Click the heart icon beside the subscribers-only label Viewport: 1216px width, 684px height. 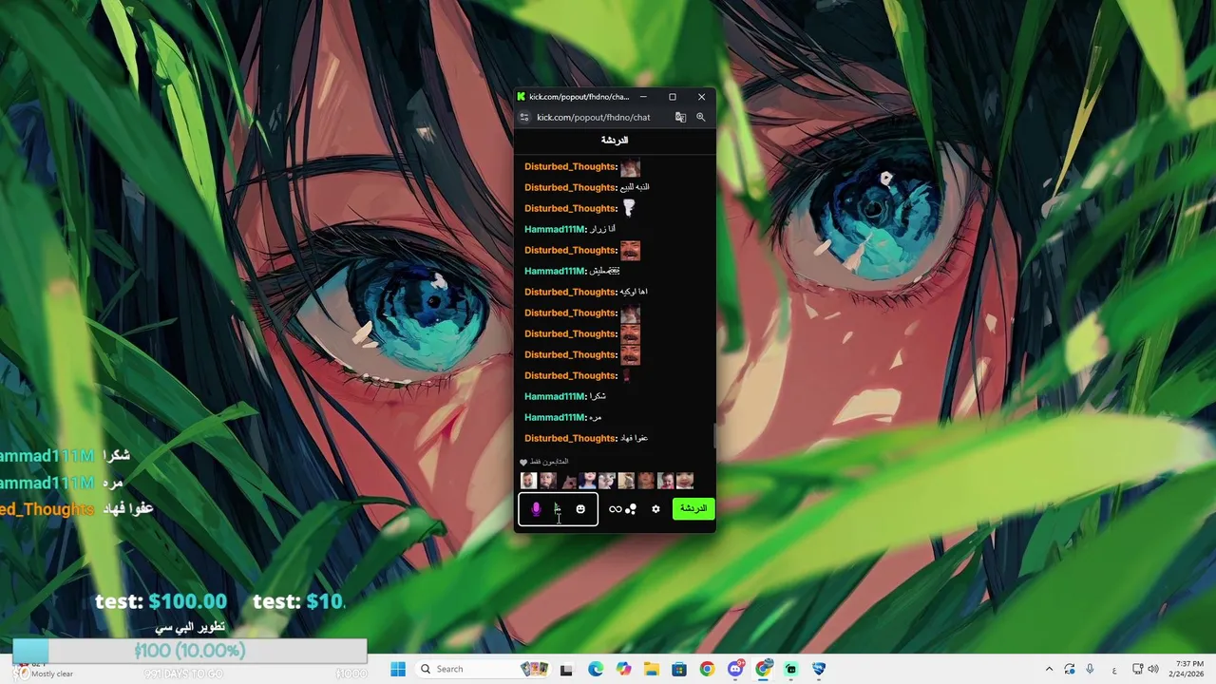pos(523,463)
